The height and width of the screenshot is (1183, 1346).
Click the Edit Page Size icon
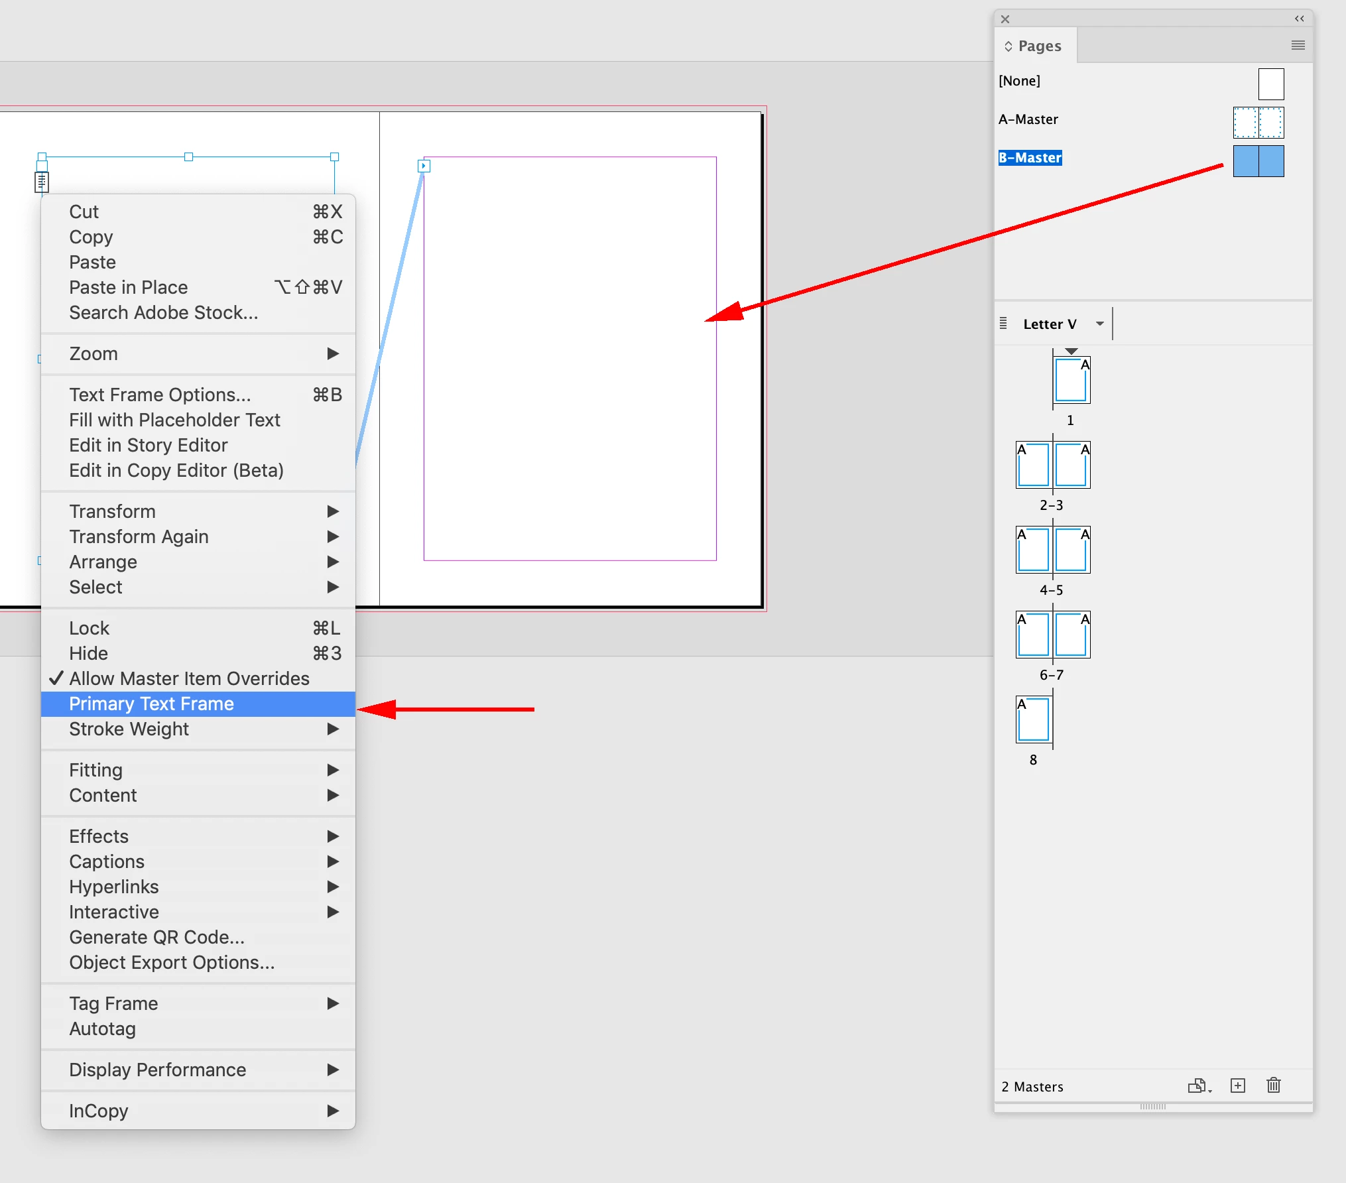(x=1198, y=1086)
